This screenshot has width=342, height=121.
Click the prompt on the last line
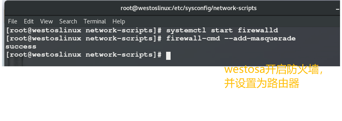click(84, 55)
